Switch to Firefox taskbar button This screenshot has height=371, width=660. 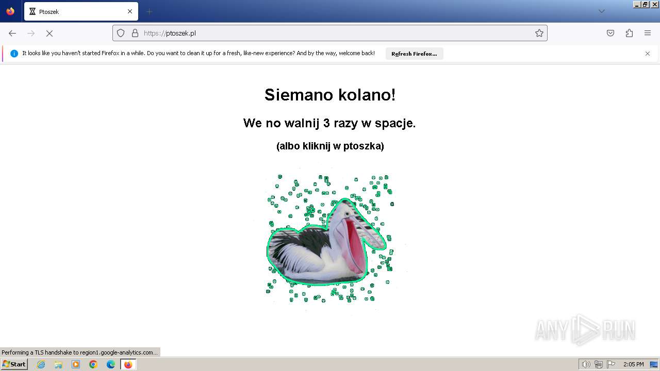[x=128, y=364]
